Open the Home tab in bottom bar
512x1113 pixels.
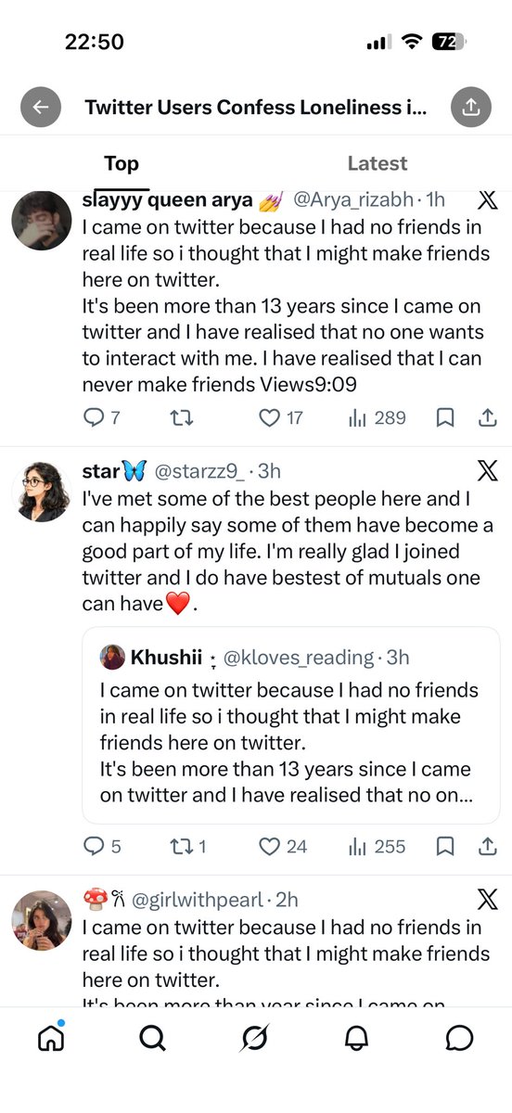(51, 1037)
